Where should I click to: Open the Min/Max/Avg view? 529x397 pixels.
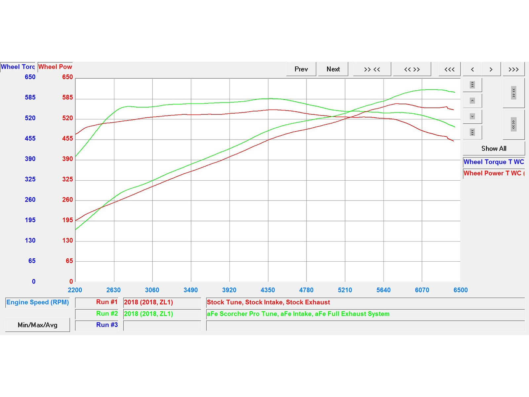pyautogui.click(x=37, y=325)
